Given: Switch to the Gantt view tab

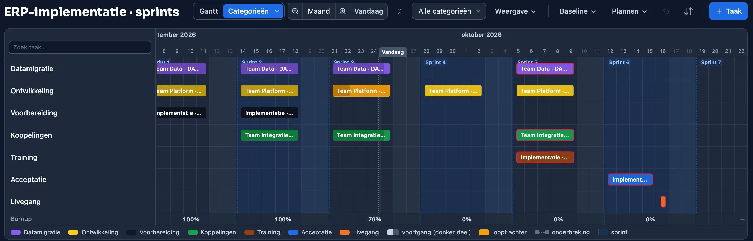Looking at the screenshot, I should click(209, 11).
